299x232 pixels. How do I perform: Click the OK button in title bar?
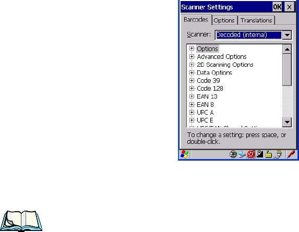click(277, 7)
